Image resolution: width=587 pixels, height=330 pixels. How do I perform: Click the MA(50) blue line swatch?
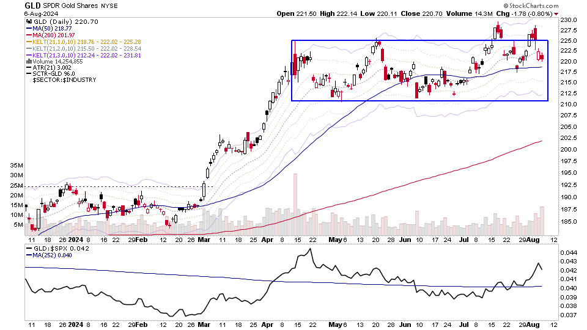coord(29,29)
